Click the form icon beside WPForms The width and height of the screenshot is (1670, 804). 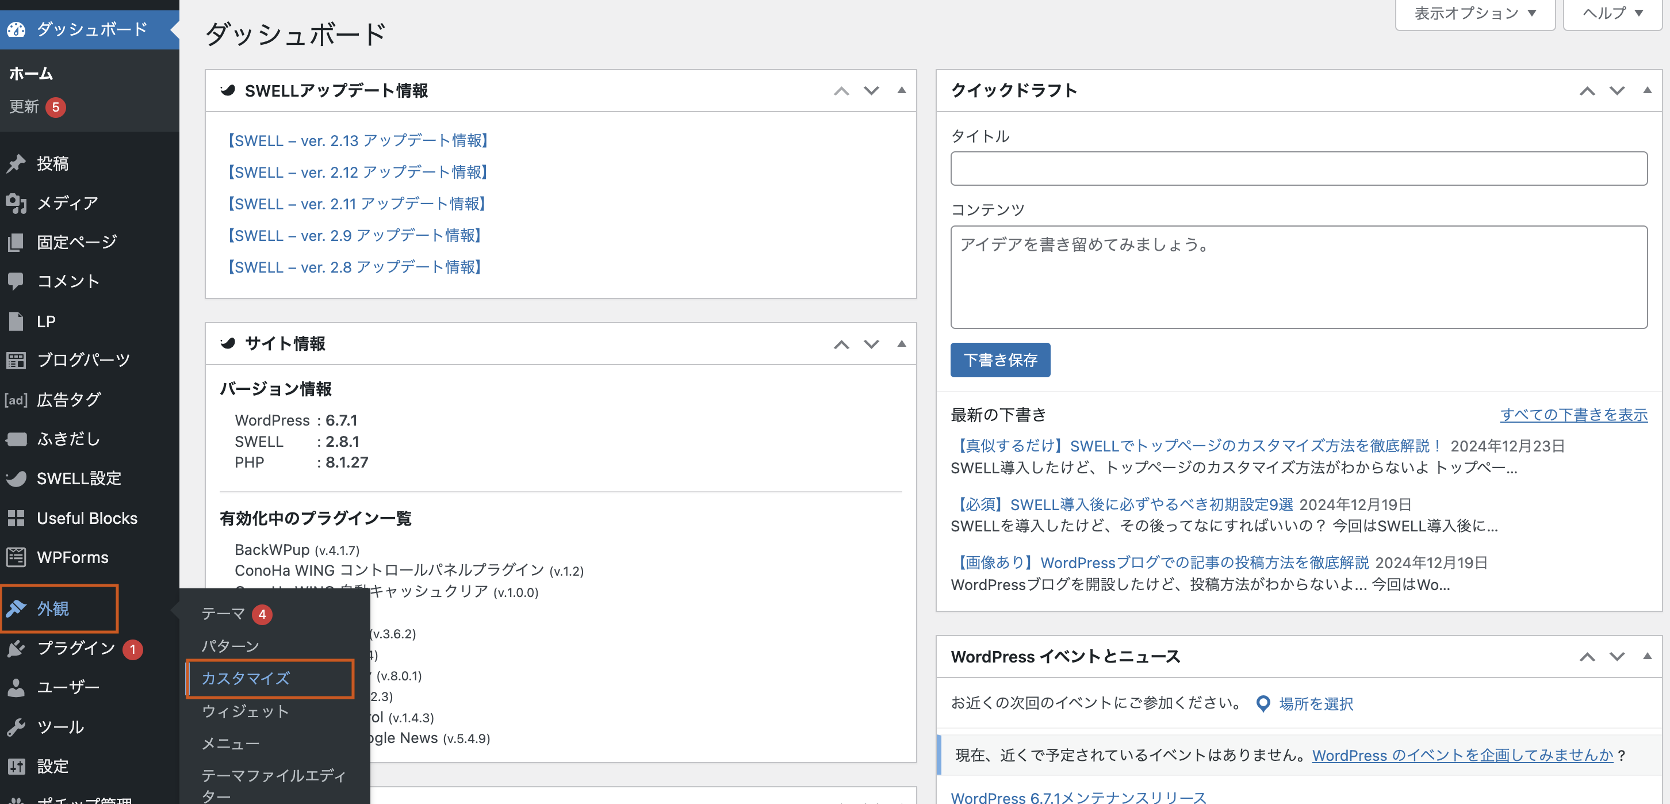tap(16, 557)
